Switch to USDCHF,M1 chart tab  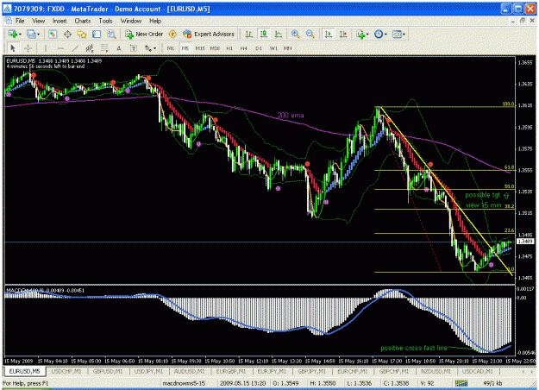pyautogui.click(x=66, y=371)
